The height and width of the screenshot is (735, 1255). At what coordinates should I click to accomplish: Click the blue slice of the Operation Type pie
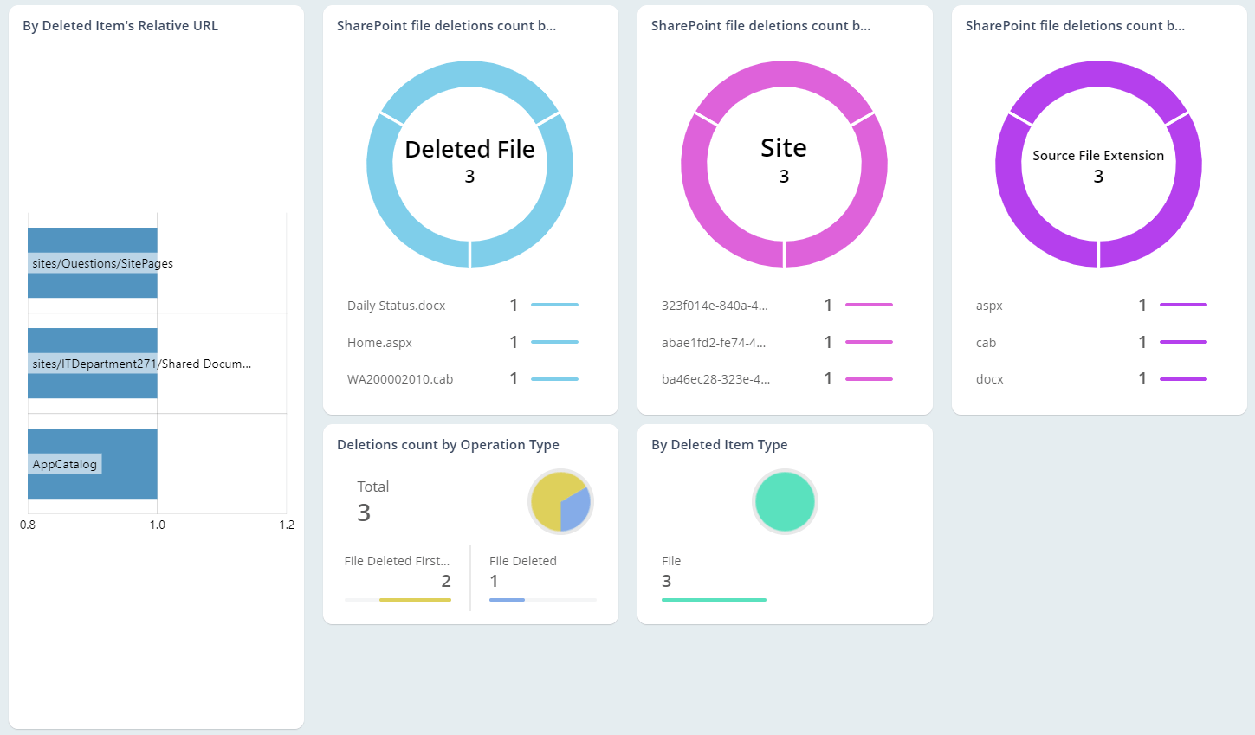pos(576,509)
